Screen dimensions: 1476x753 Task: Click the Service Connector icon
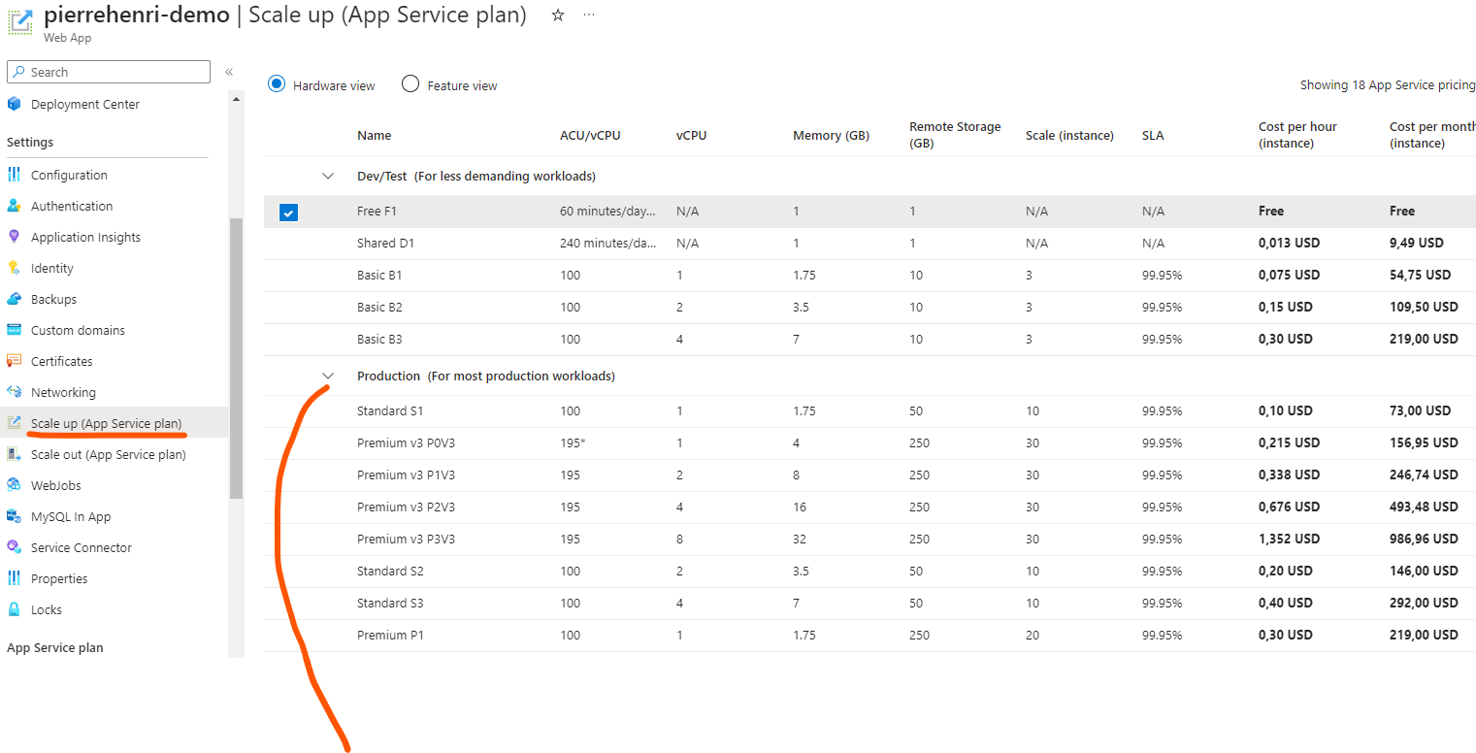click(x=14, y=547)
